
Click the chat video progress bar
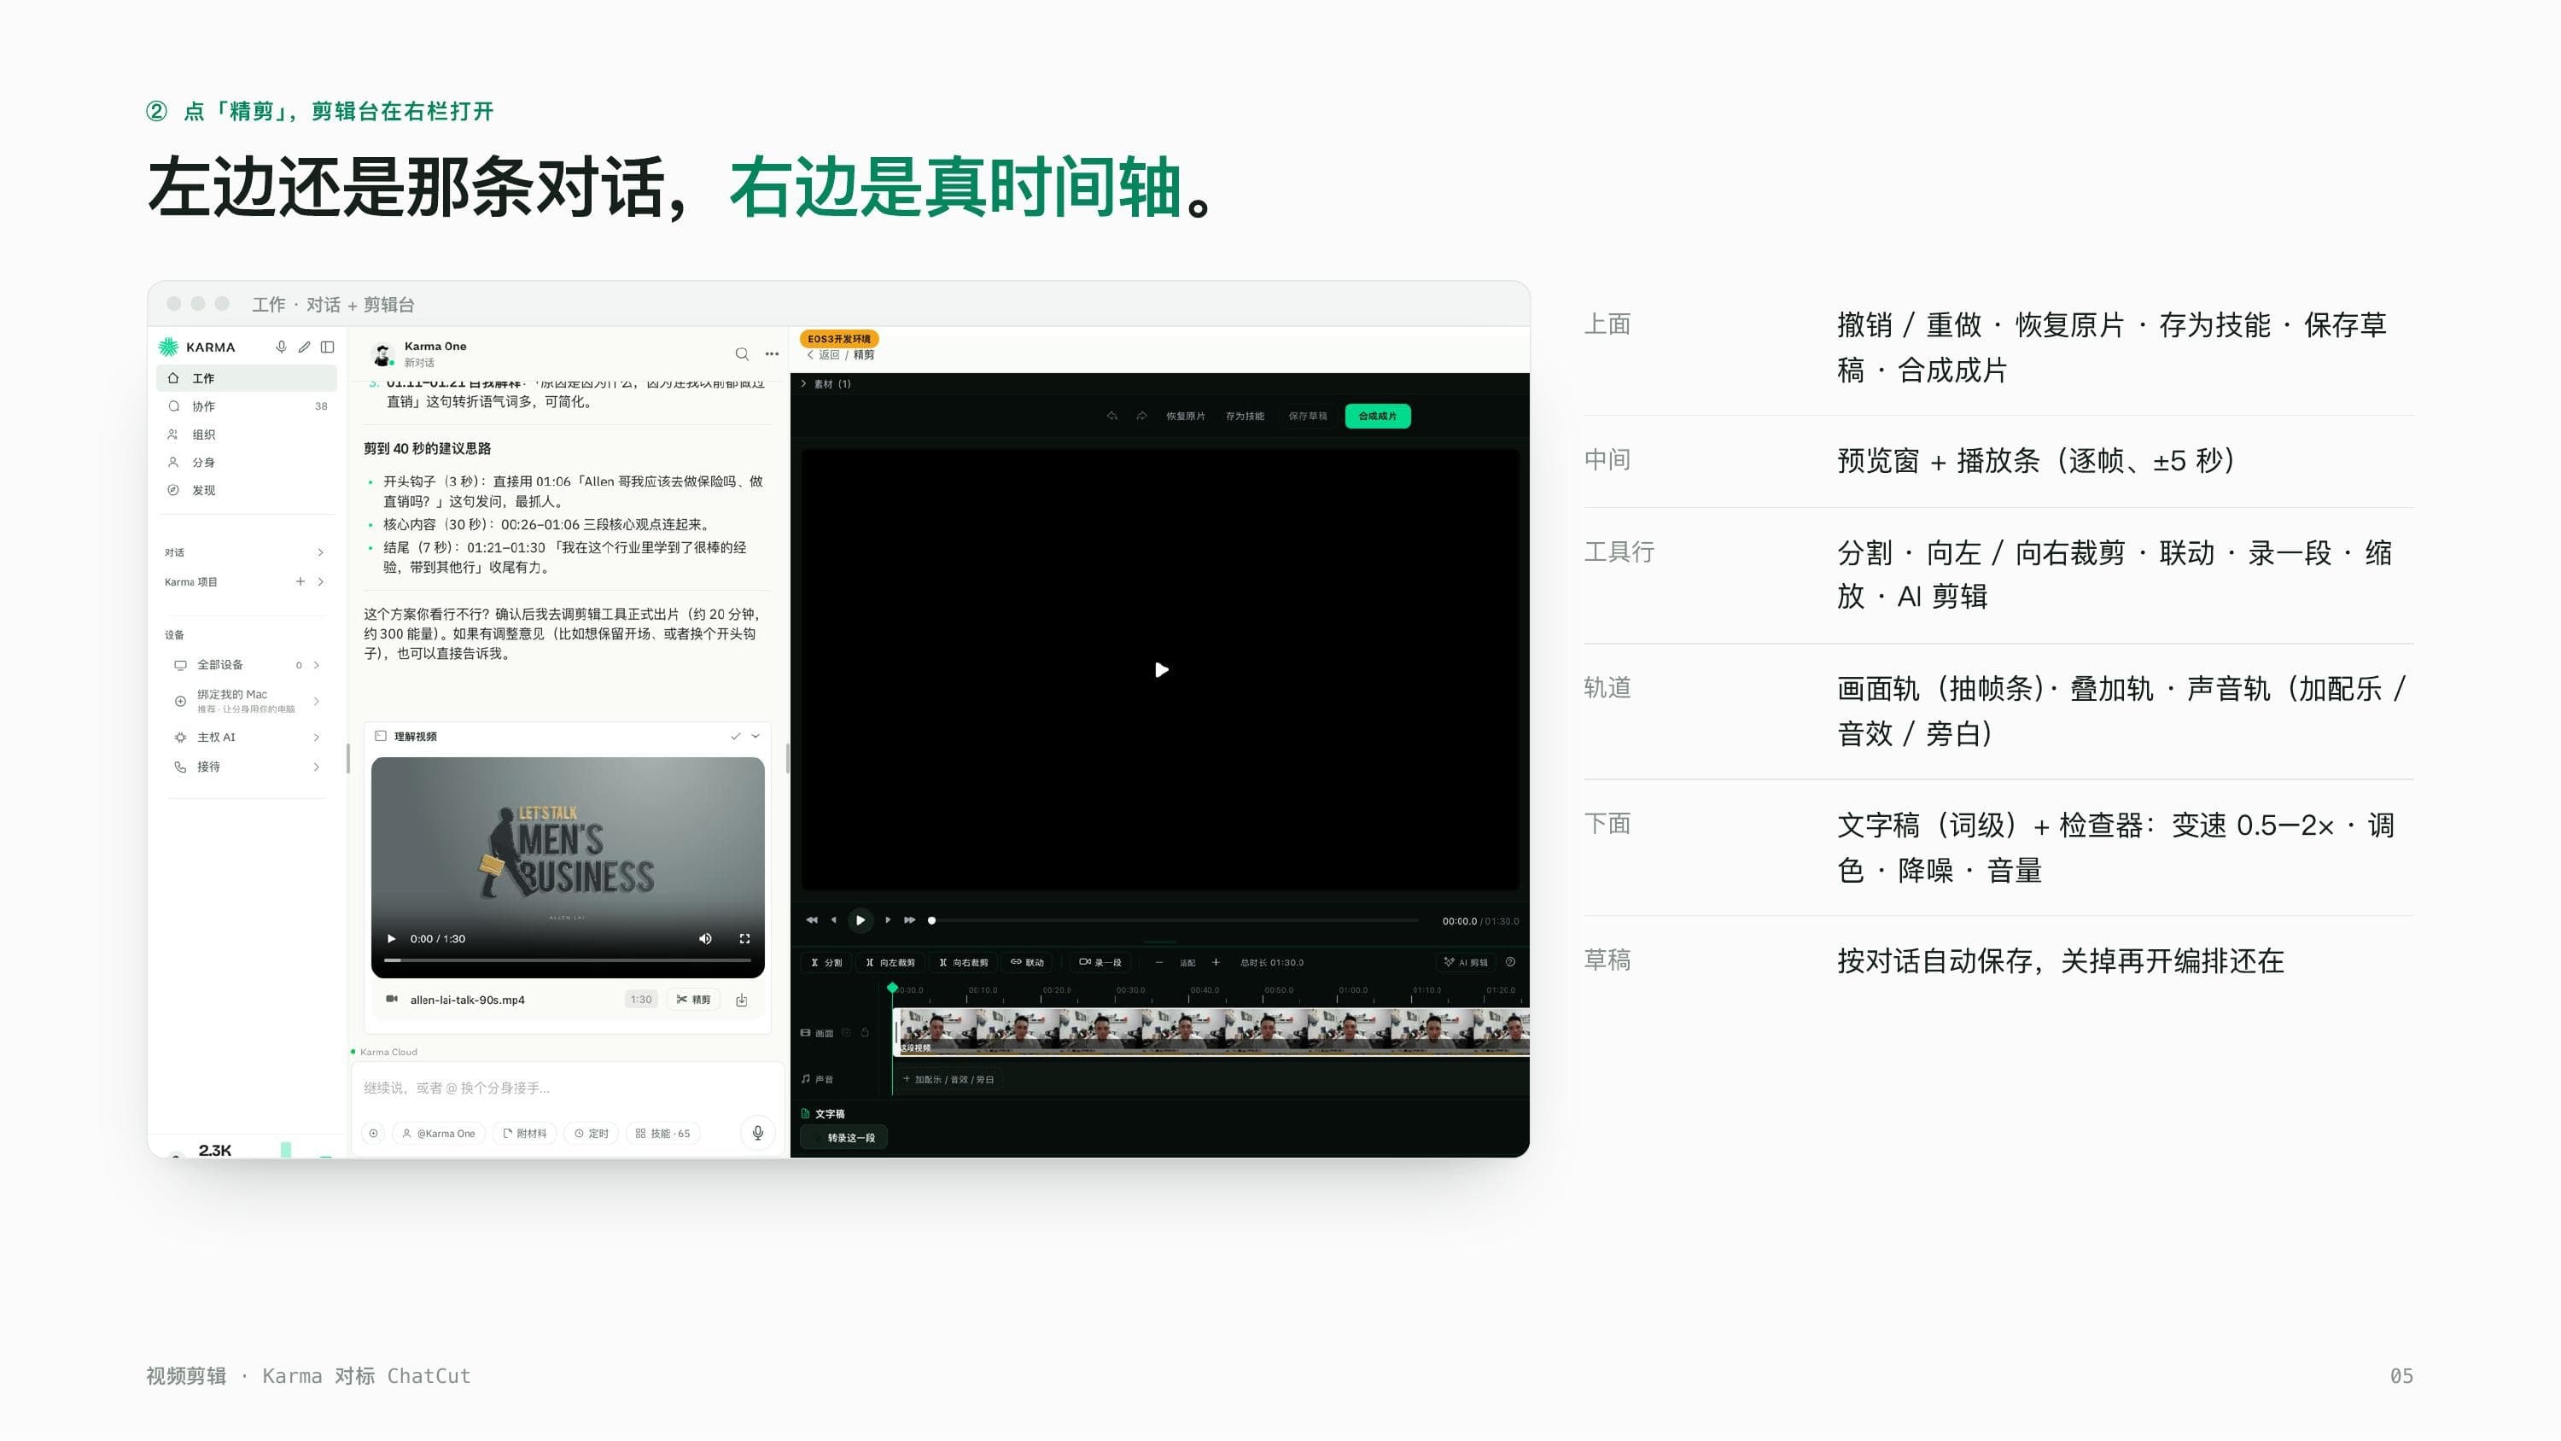[x=568, y=960]
